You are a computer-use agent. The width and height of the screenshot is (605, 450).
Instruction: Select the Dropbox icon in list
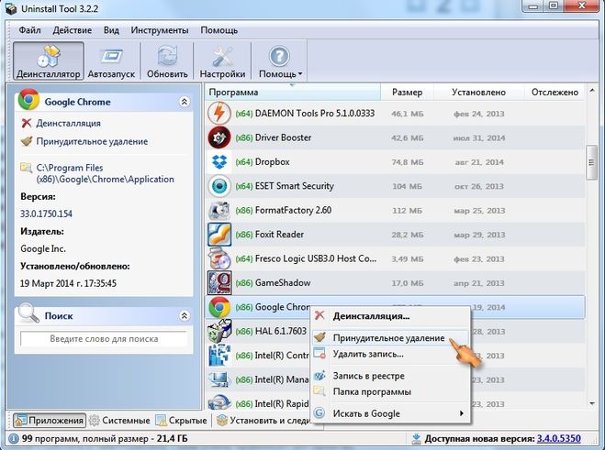[219, 162]
